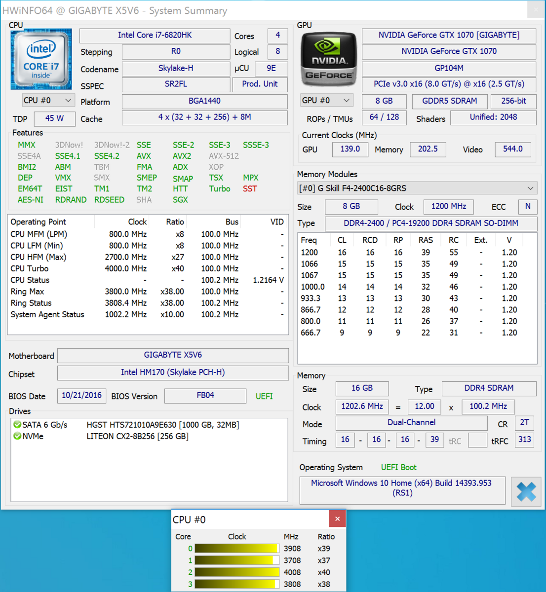Click the BIOS Version FB04 field
This screenshot has width=546, height=592.
pyautogui.click(x=205, y=396)
